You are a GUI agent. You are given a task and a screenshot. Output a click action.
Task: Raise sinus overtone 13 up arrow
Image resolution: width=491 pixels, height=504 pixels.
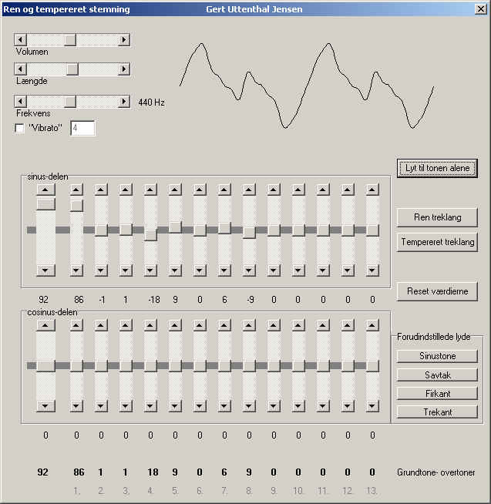[372, 190]
